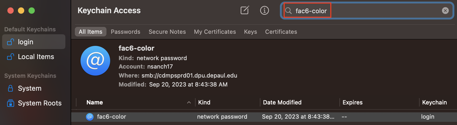
Task: Click the System locked padlock icon
Action: [11, 88]
